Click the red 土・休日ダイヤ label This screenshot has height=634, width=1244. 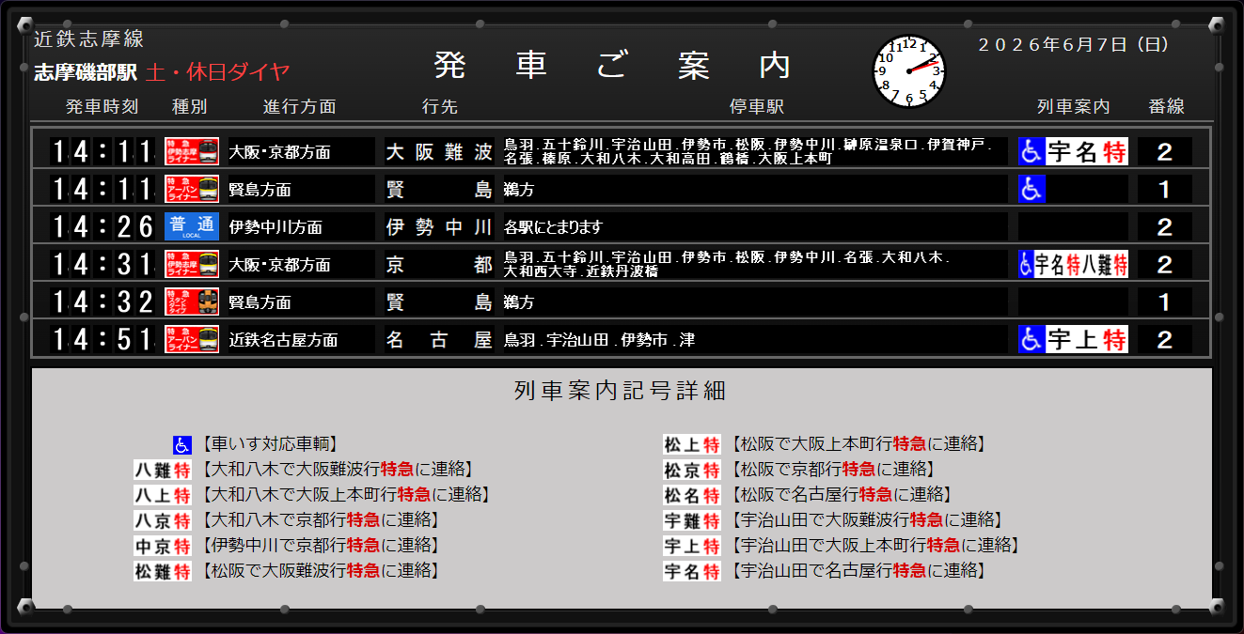pyautogui.click(x=217, y=72)
